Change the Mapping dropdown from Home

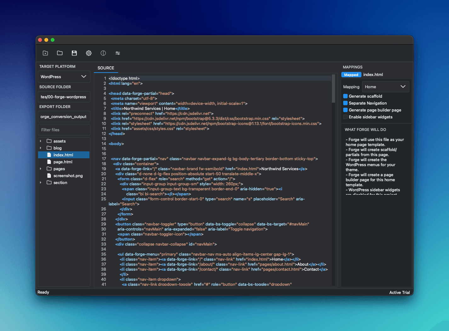[385, 87]
